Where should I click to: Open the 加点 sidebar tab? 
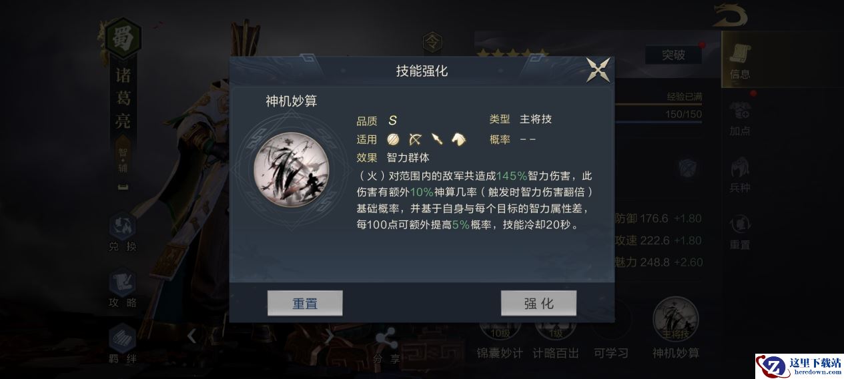coord(740,119)
